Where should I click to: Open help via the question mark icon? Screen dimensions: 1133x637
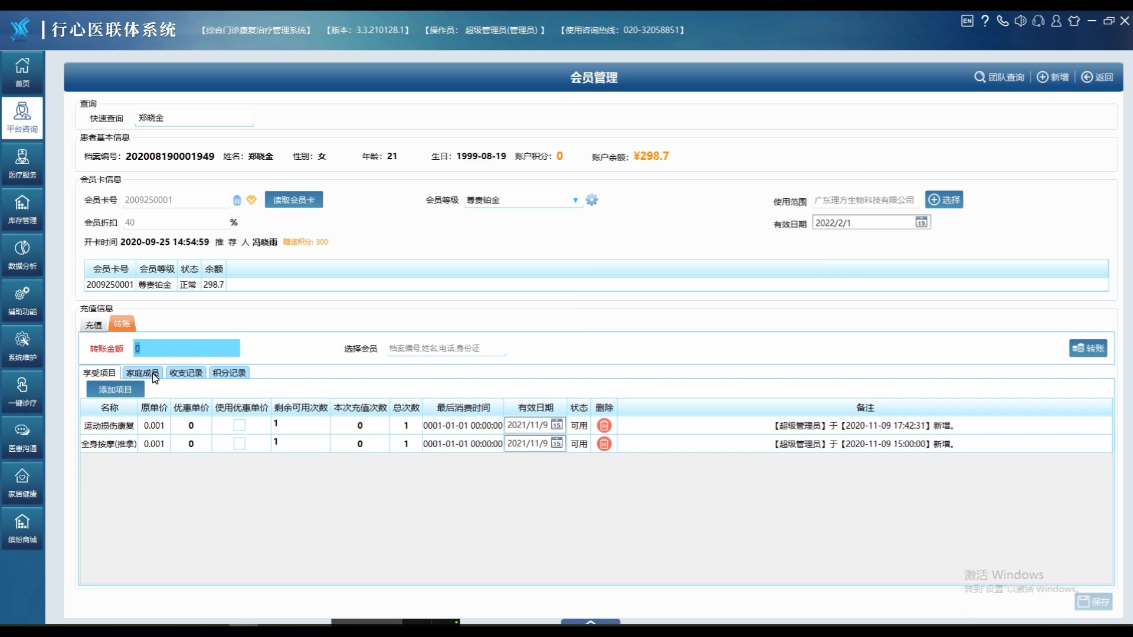[985, 21]
